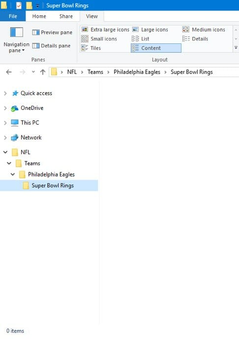Open the File menu
The width and height of the screenshot is (239, 341).
13,16
